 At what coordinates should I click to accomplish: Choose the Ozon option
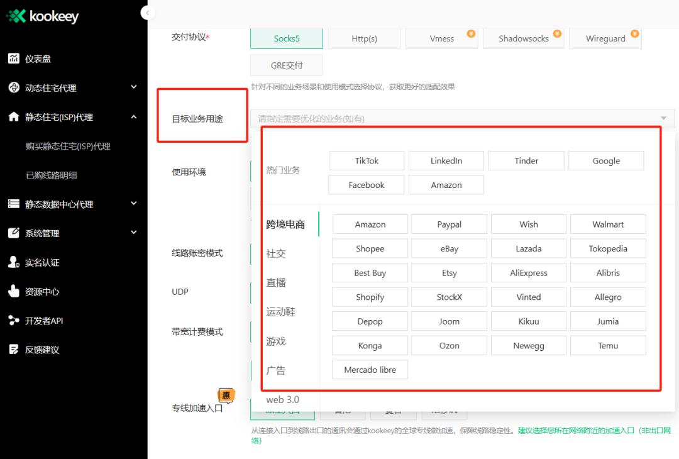pos(449,346)
